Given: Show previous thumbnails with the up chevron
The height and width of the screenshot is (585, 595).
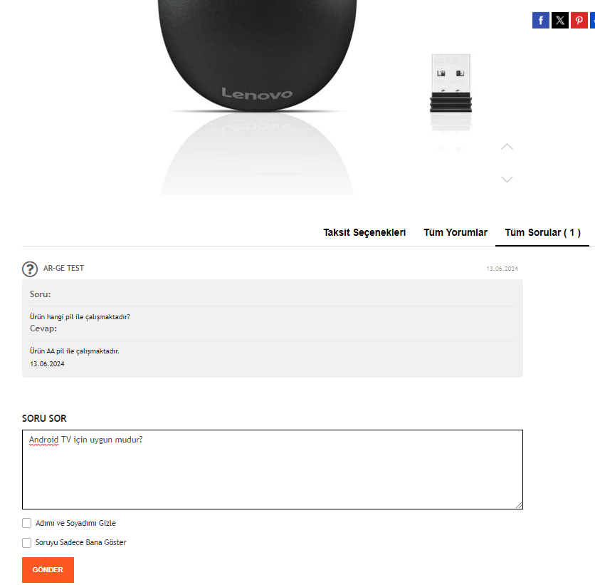Looking at the screenshot, I should pyautogui.click(x=507, y=147).
